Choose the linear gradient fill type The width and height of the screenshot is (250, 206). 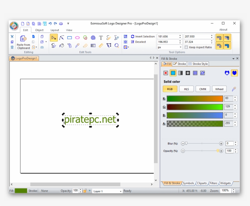[x=180, y=73]
